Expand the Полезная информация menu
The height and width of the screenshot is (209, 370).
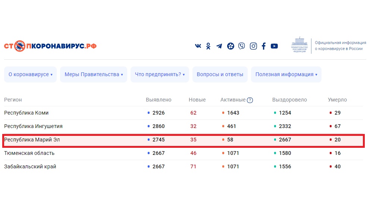[x=286, y=75]
